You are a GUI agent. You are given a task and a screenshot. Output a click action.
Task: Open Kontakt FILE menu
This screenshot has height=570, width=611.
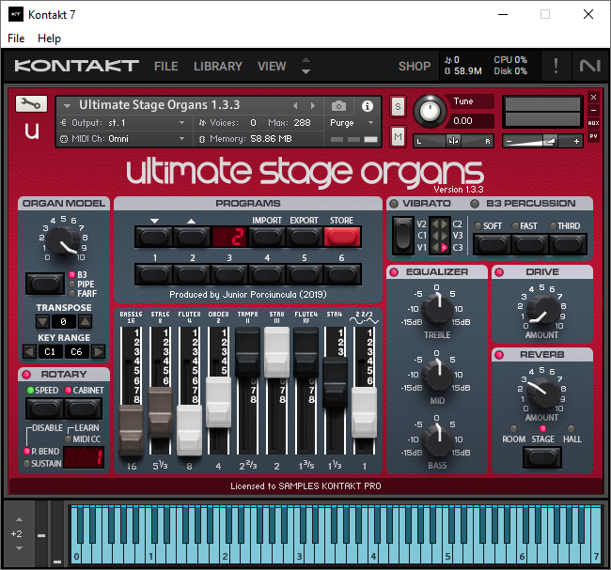pyautogui.click(x=166, y=66)
